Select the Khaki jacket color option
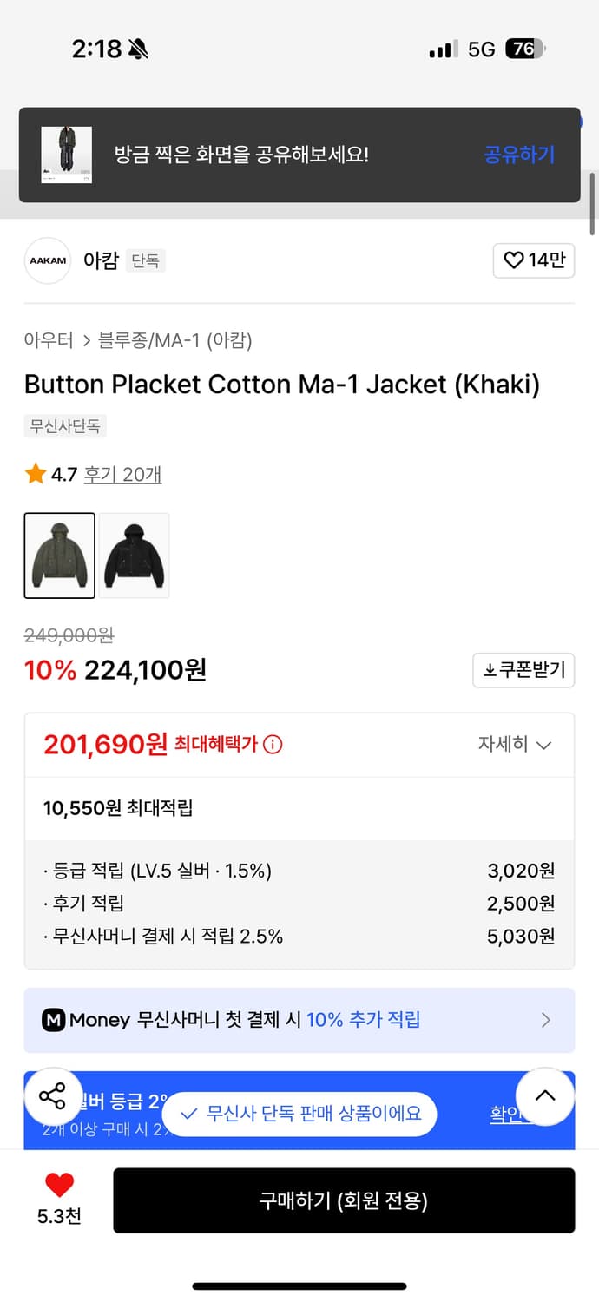Screen dimensions: 599x1302 pos(59,556)
